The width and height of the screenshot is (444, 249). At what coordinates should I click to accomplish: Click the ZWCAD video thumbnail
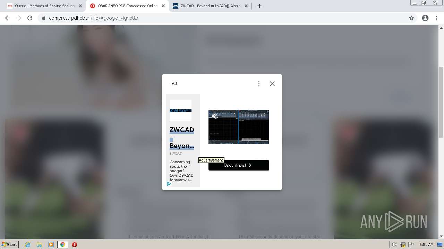tap(239, 127)
